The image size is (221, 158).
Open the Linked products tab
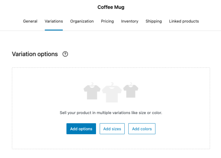tap(184, 21)
